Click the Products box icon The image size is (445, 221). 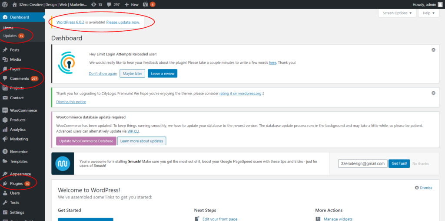(5, 120)
